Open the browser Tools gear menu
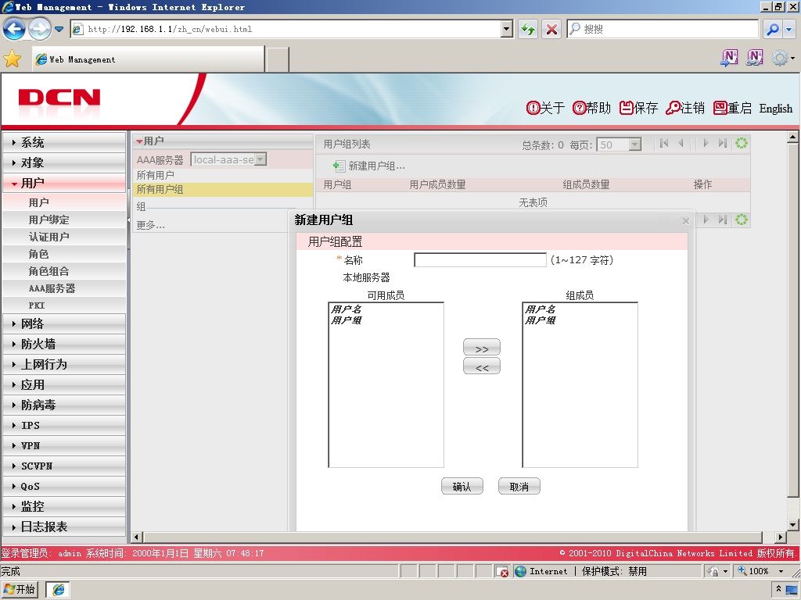 782,58
